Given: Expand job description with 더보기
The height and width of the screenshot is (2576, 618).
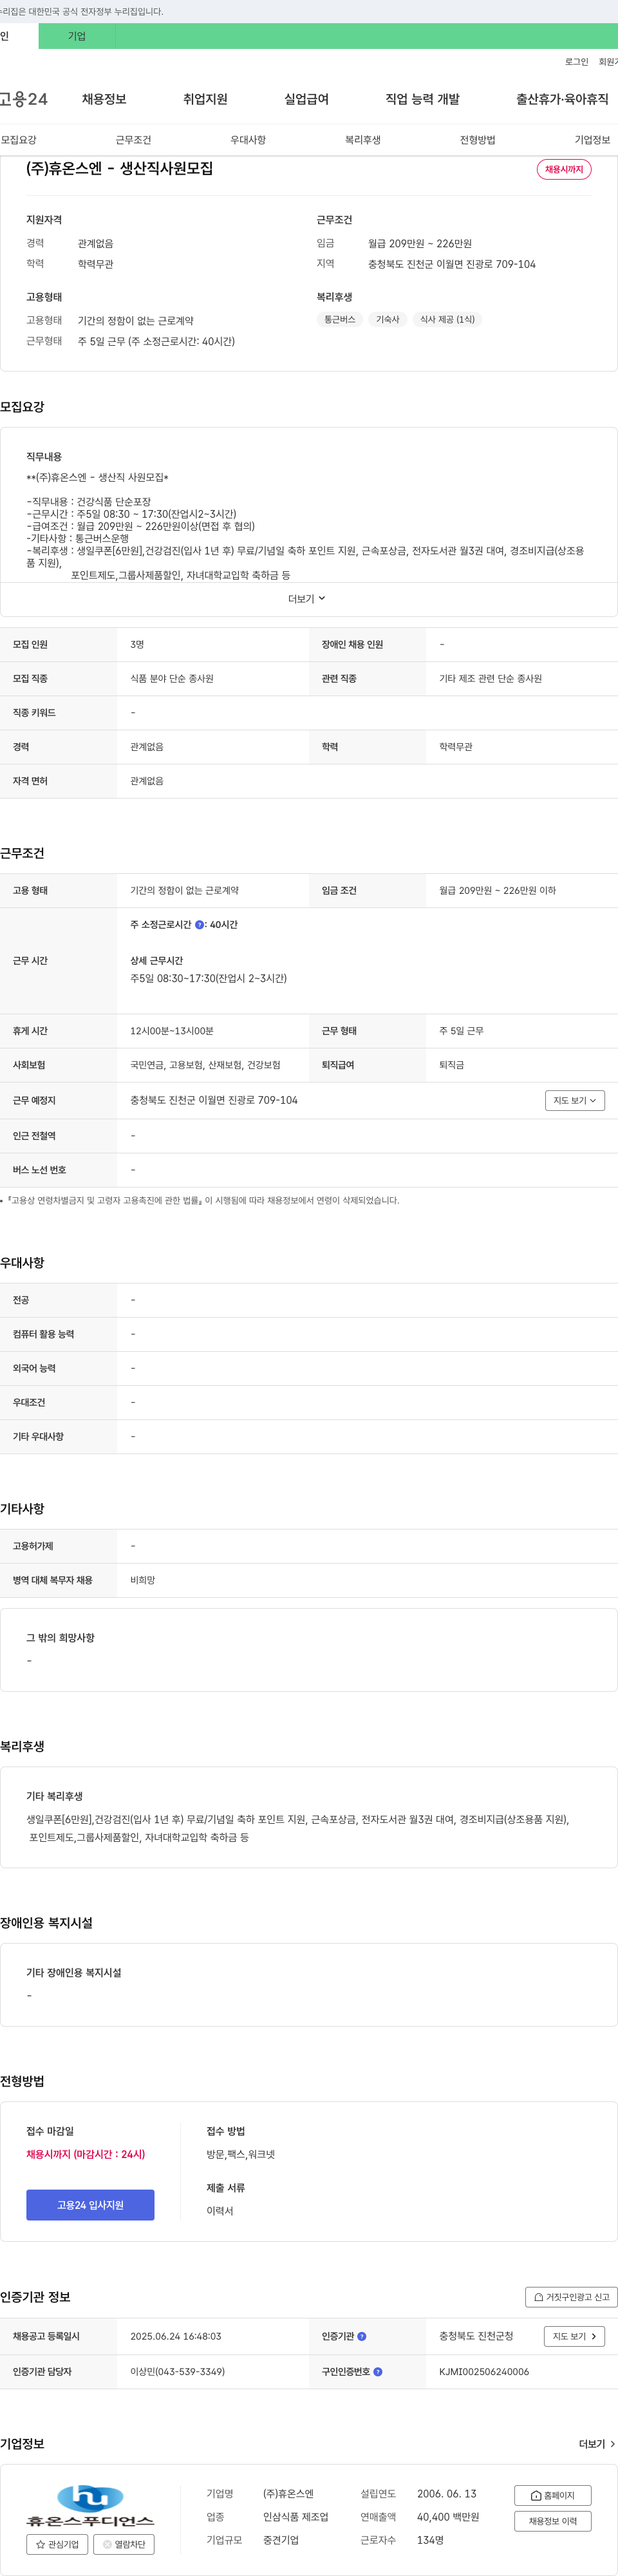Looking at the screenshot, I should [307, 599].
